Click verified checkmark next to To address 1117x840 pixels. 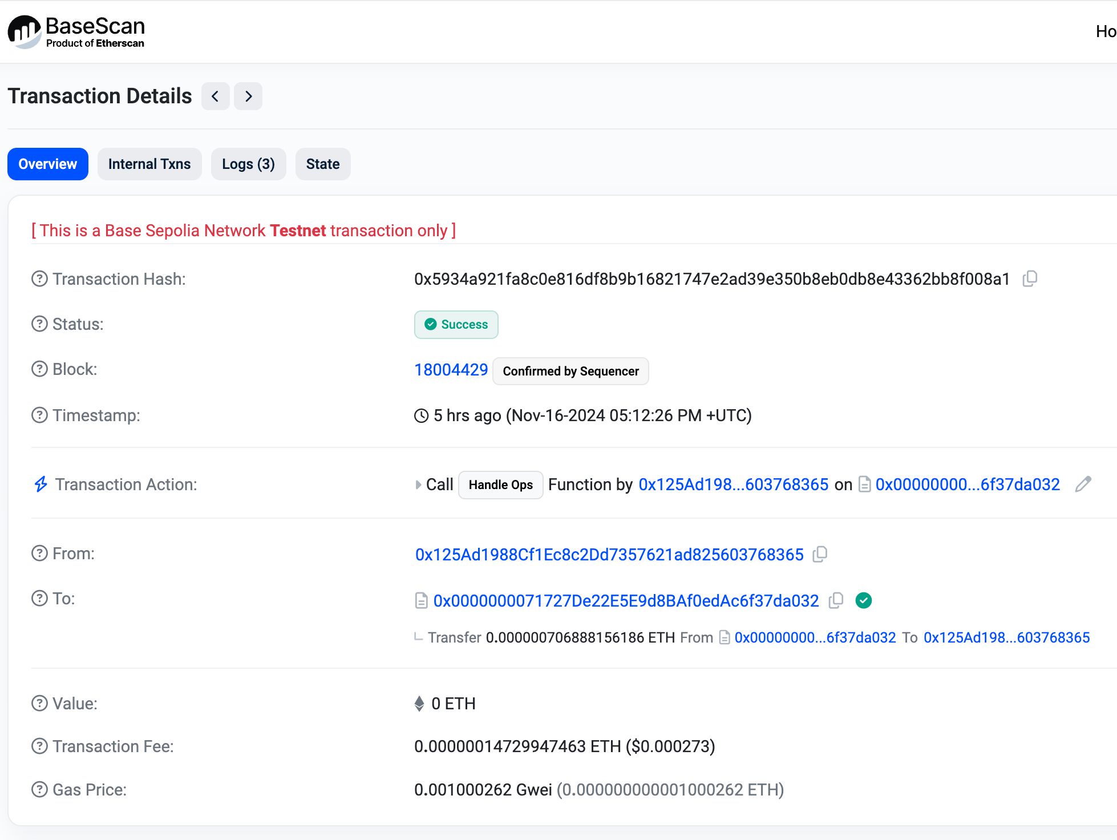(864, 600)
